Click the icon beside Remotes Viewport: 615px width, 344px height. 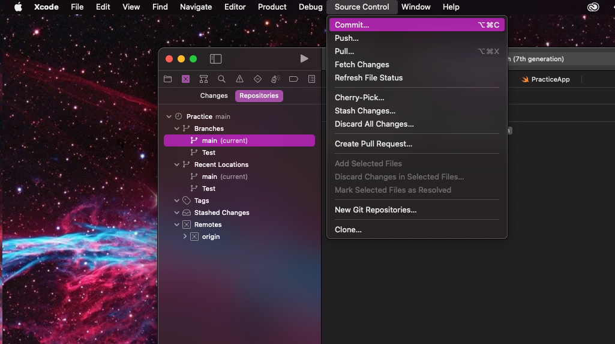coord(187,225)
